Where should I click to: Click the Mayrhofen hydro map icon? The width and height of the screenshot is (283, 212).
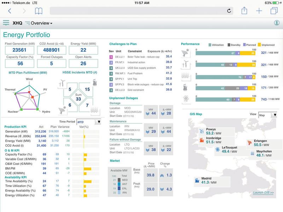pyautogui.click(x=253, y=153)
